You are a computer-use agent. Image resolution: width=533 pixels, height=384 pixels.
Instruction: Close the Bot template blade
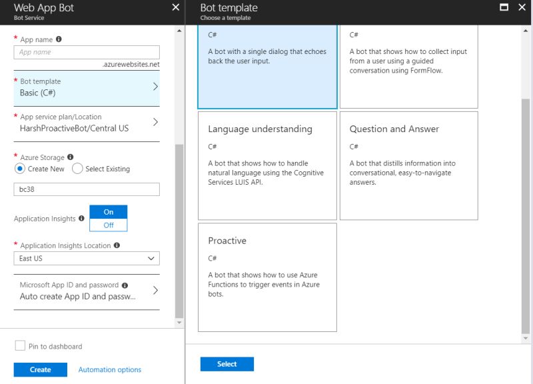tap(522, 7)
